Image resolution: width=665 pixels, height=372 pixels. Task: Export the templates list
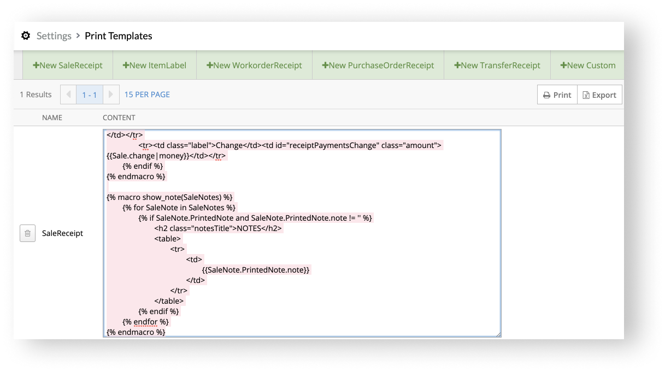click(x=599, y=95)
